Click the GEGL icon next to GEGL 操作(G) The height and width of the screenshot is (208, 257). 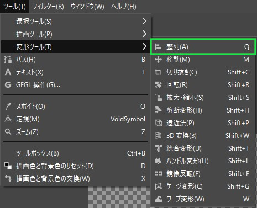tap(8, 85)
